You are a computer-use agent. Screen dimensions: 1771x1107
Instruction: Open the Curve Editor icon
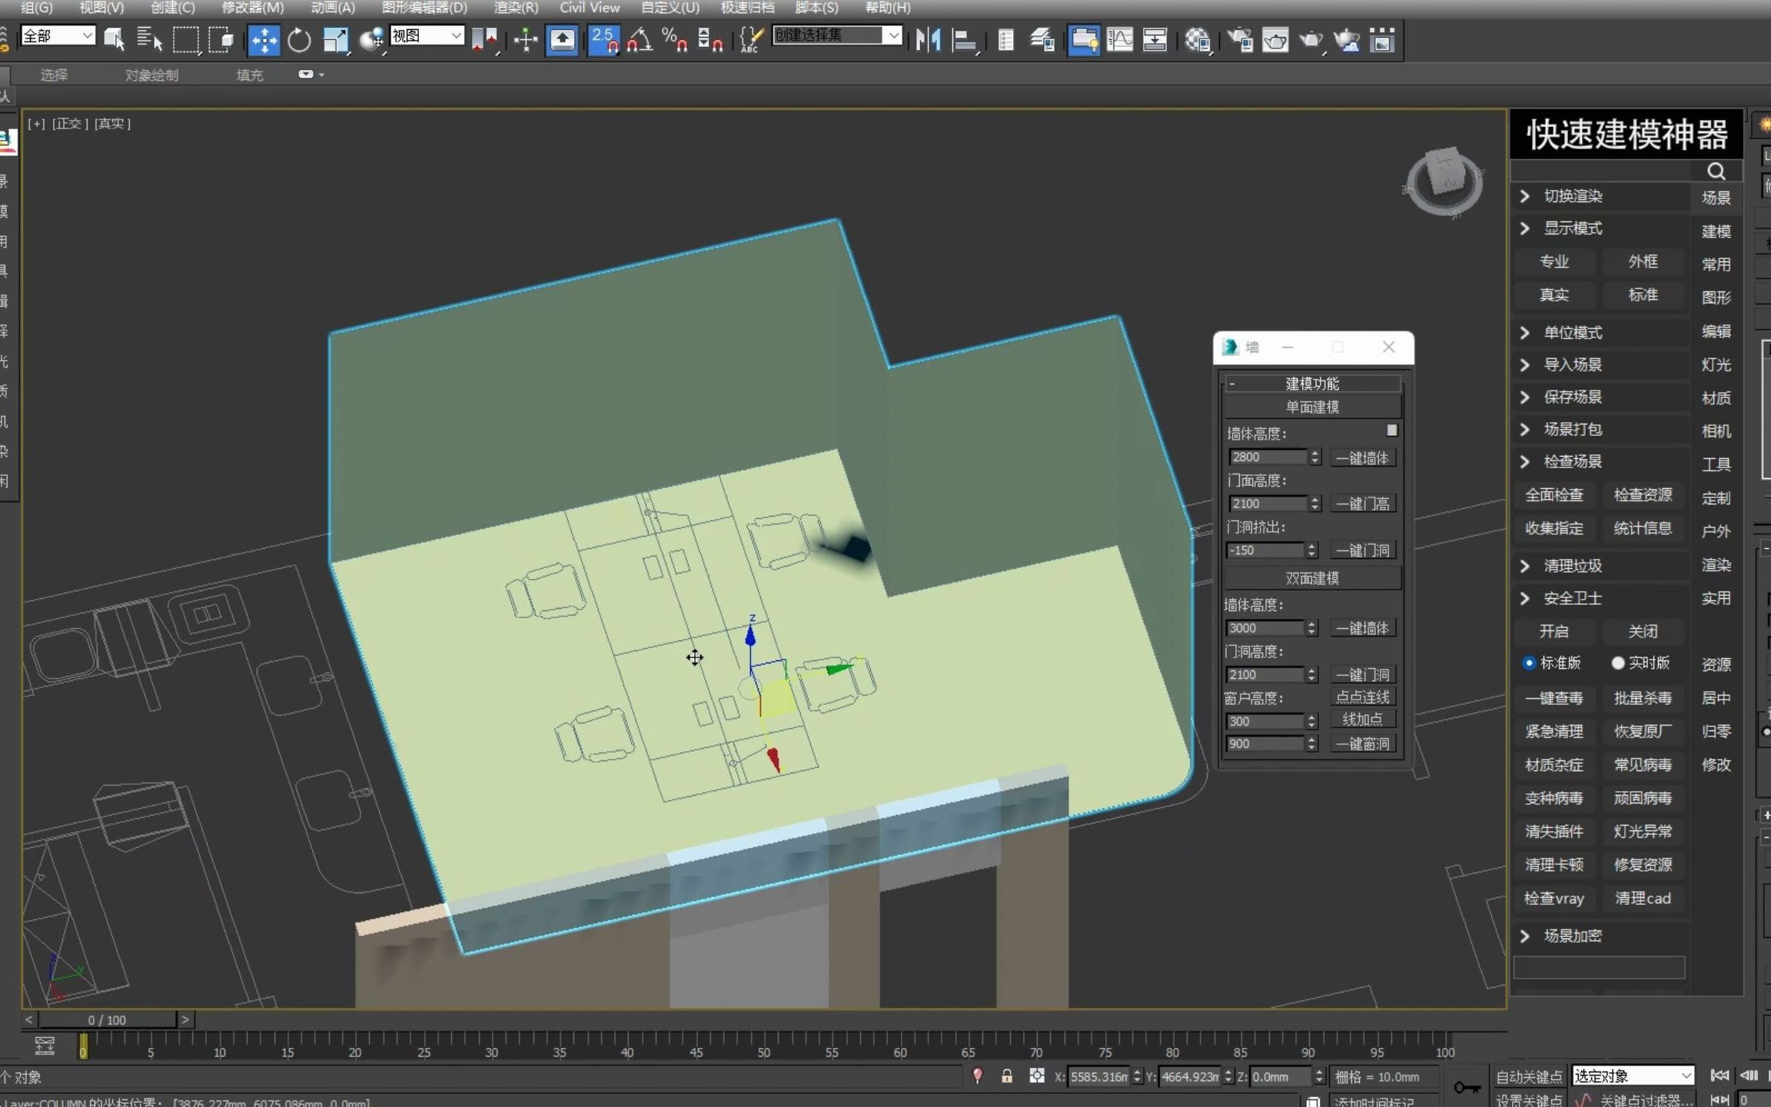pos(1120,40)
